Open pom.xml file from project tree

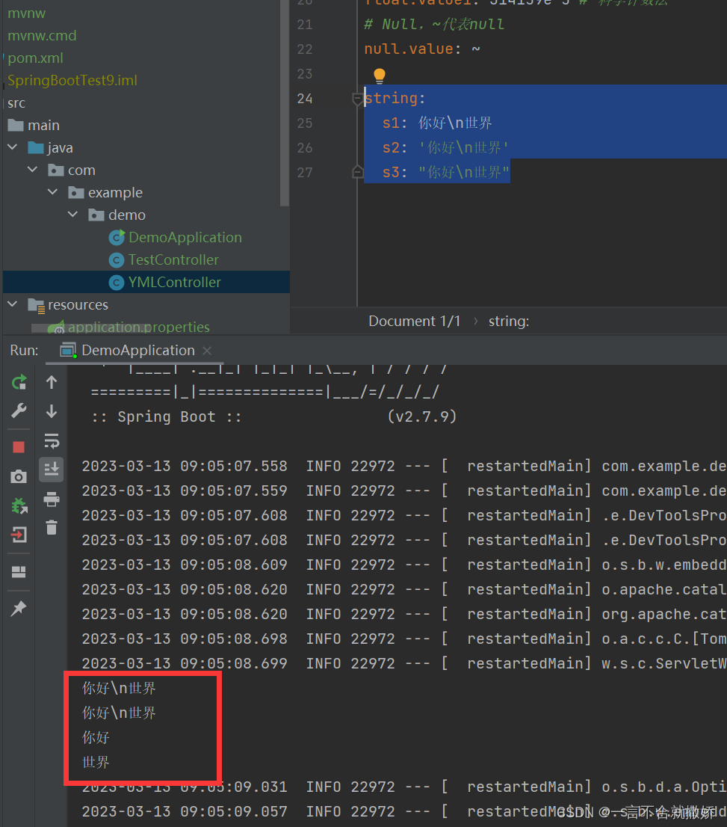[x=35, y=58]
